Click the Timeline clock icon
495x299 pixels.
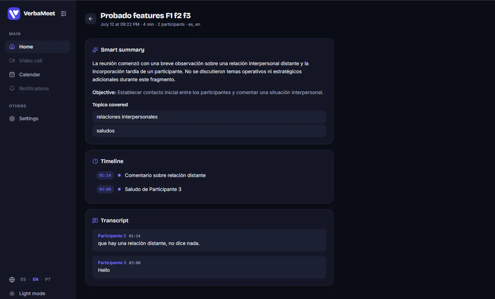[95, 161]
